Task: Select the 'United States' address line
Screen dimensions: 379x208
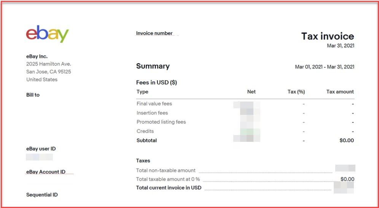Action: [42, 79]
